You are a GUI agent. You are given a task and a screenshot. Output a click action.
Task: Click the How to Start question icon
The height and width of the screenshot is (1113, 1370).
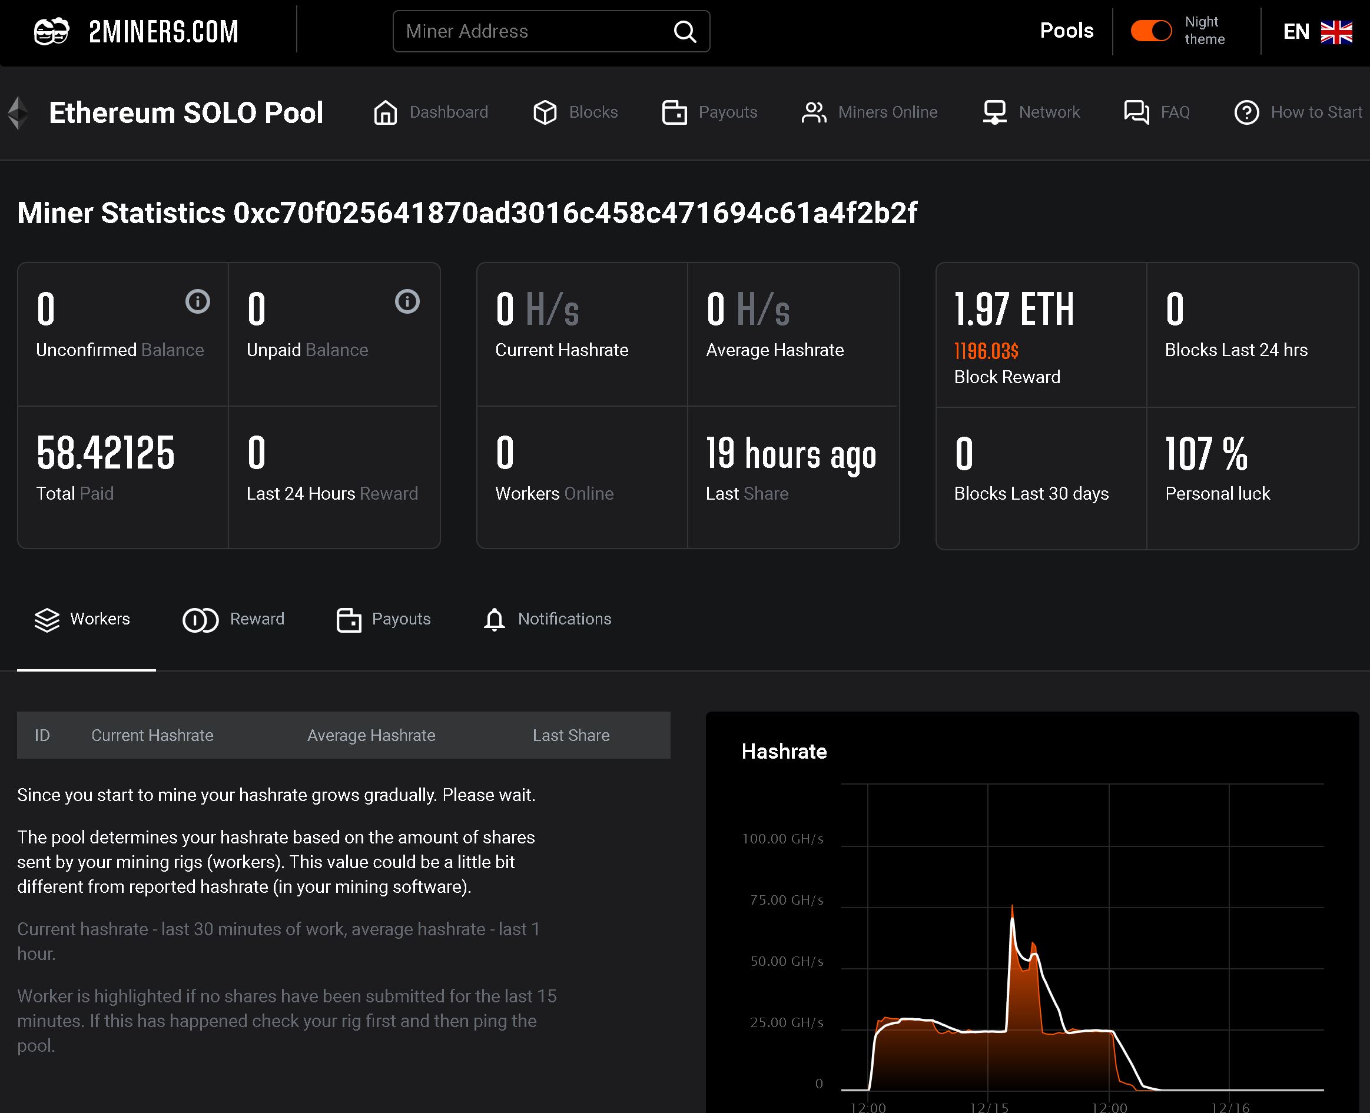(1246, 113)
